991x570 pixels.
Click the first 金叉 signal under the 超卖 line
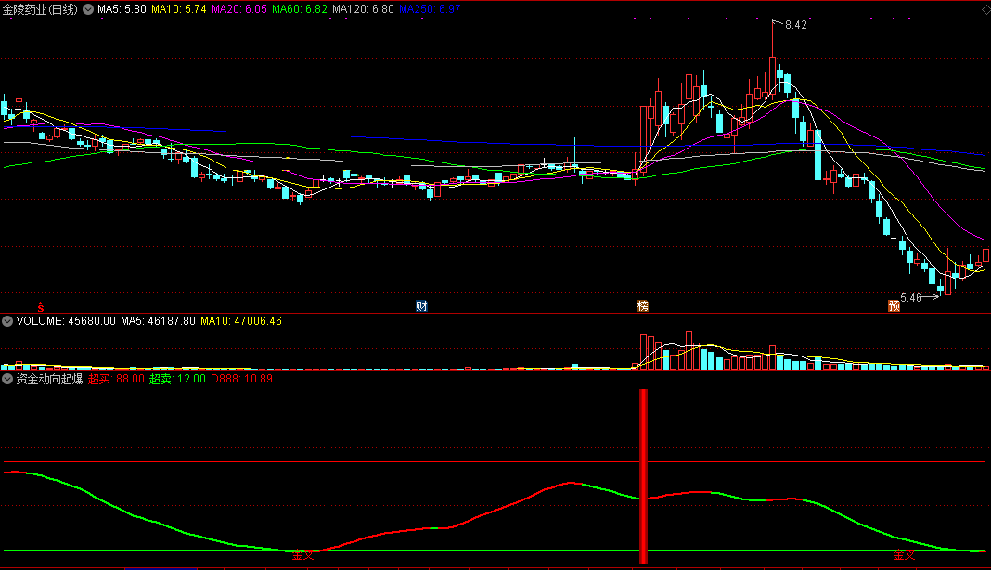(302, 555)
